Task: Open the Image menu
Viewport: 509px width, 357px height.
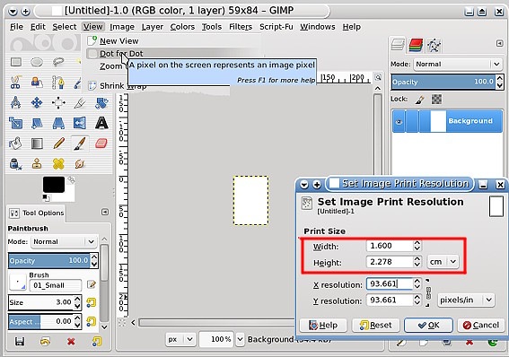Action: coord(122,27)
